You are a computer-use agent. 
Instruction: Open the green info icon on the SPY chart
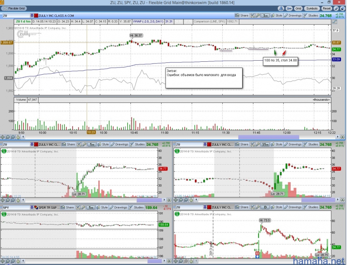(x=4, y=214)
